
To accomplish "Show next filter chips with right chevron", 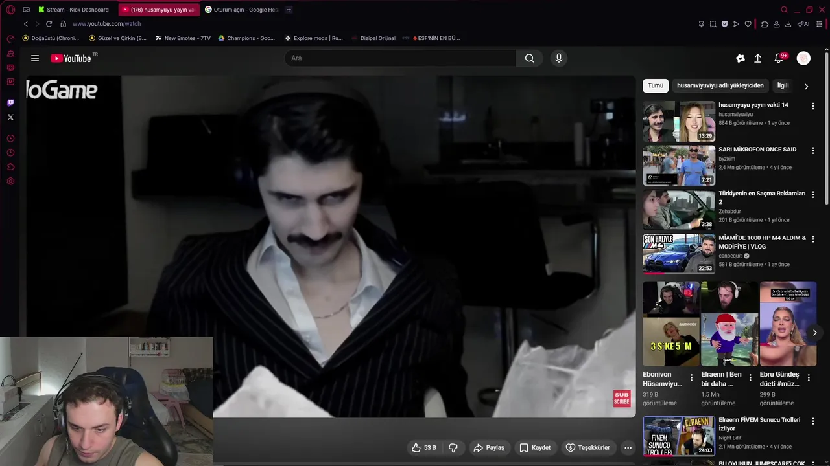I will coord(806,86).
